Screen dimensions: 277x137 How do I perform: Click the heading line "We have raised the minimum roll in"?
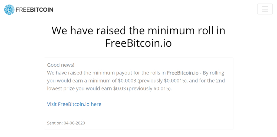(x=138, y=30)
